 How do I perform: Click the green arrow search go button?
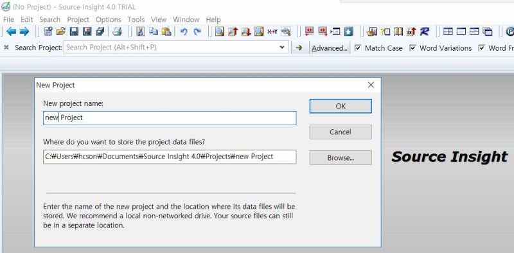(299, 48)
